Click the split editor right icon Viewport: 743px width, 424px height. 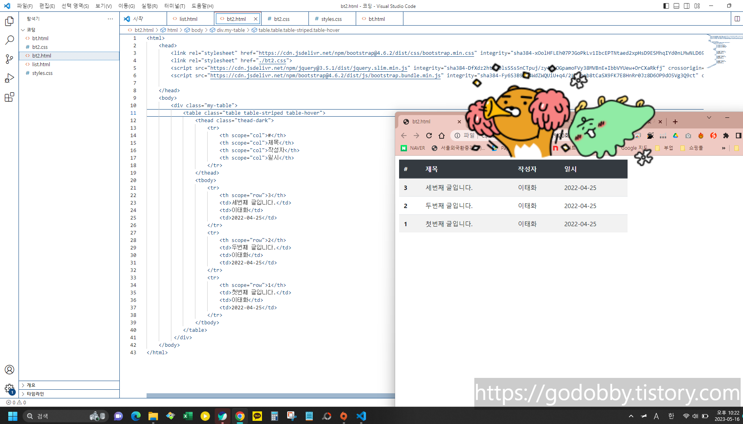click(737, 19)
